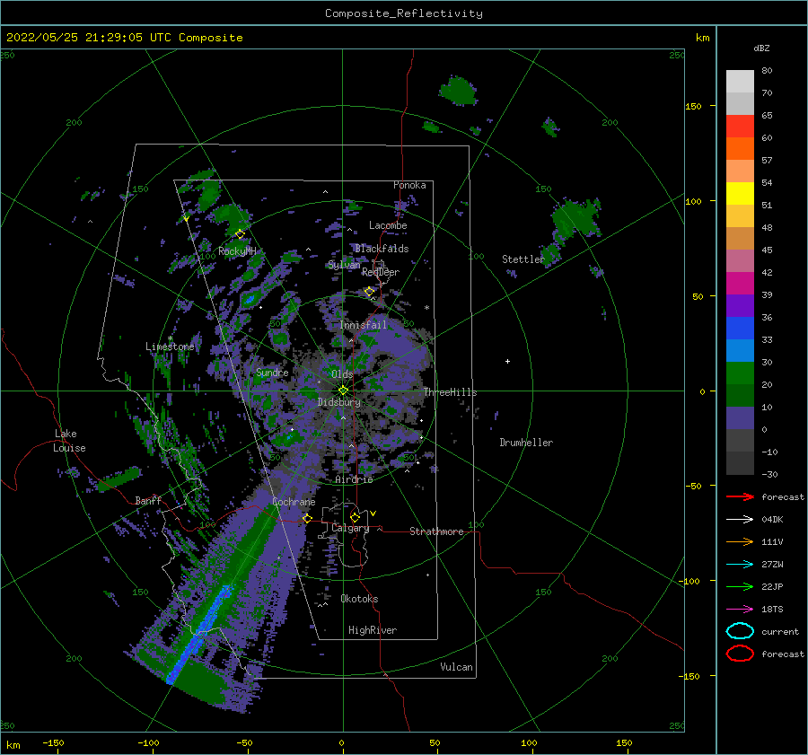Click the Sylvan town label
The image size is (808, 755).
coord(344,265)
